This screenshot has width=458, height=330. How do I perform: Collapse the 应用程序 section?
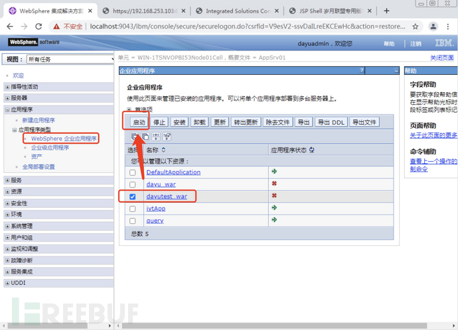point(7,109)
